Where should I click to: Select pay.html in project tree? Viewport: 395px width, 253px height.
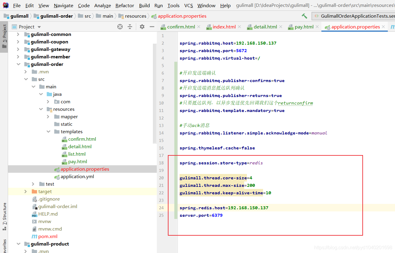74,161
